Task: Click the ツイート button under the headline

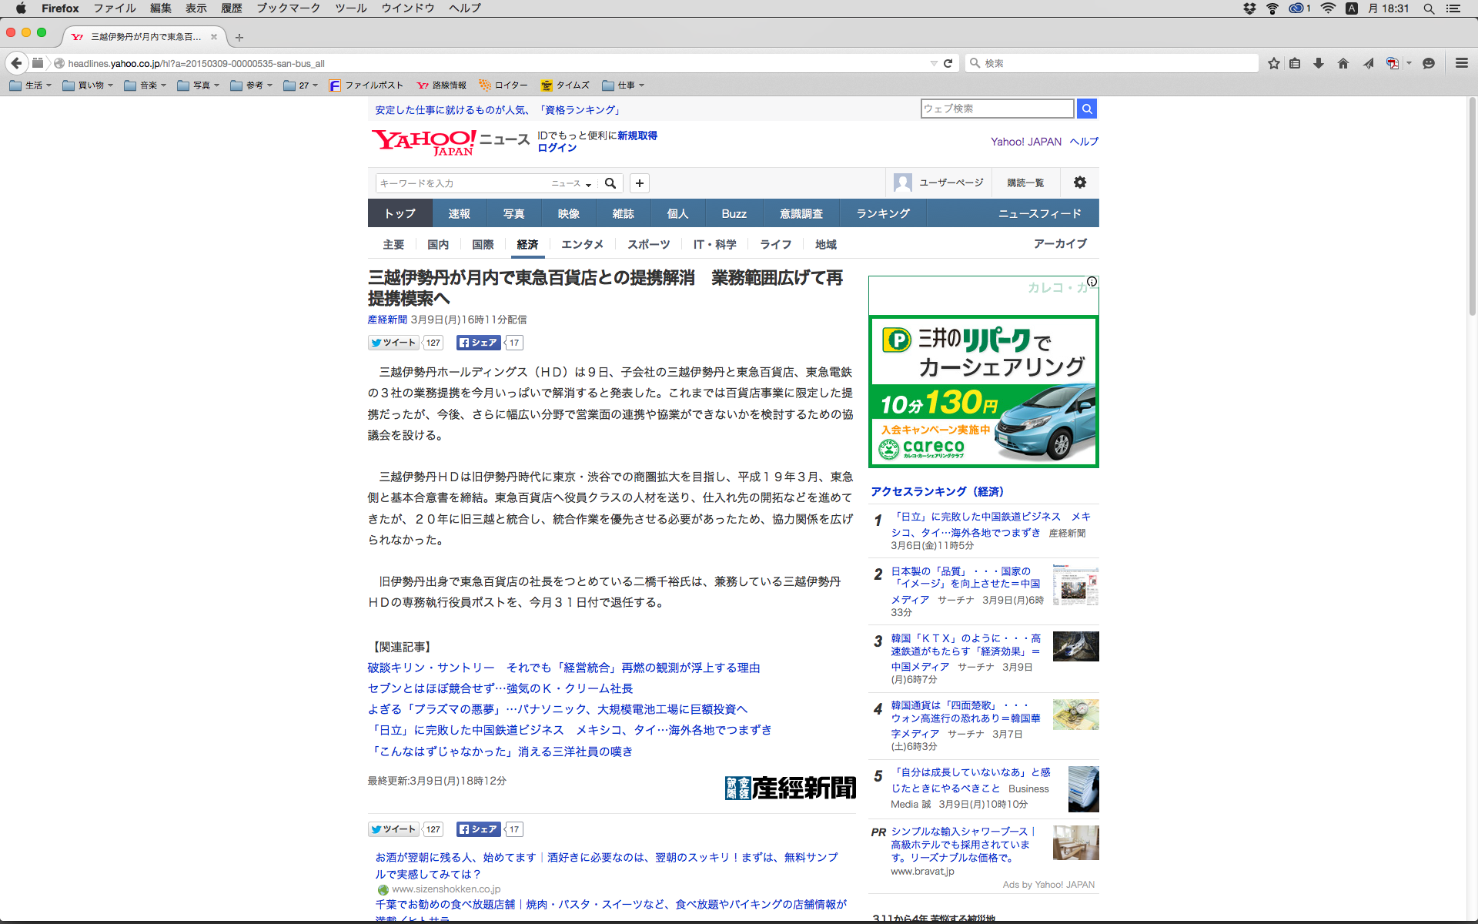Action: [393, 343]
